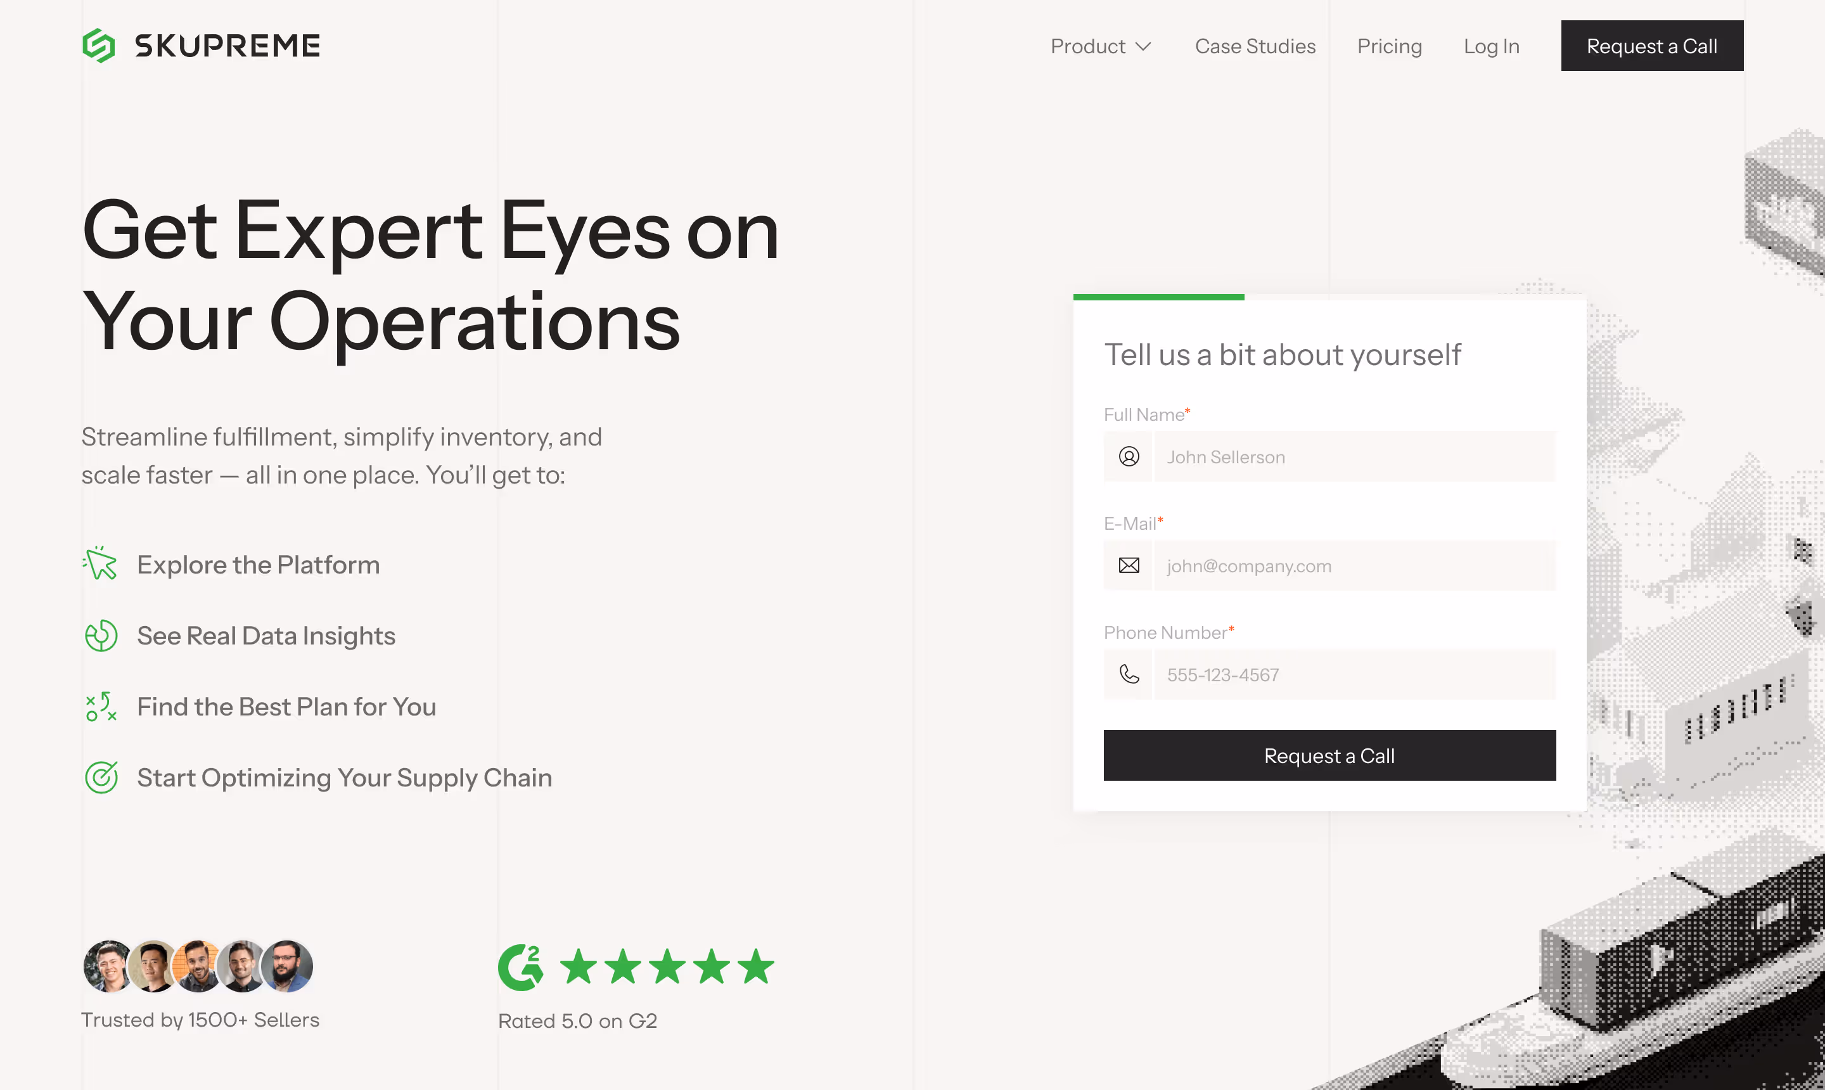Click the 'See Real Data Insights' text

[x=266, y=636]
